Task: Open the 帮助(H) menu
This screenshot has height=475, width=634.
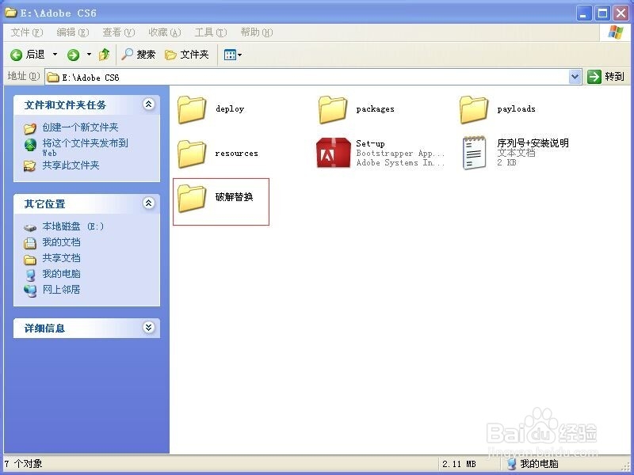Action: 256,32
